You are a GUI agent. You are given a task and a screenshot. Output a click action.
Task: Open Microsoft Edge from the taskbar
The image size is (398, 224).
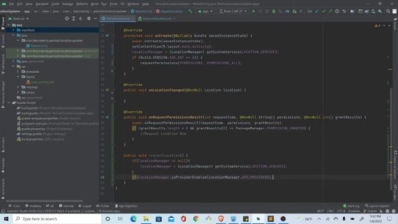click(x=133, y=218)
